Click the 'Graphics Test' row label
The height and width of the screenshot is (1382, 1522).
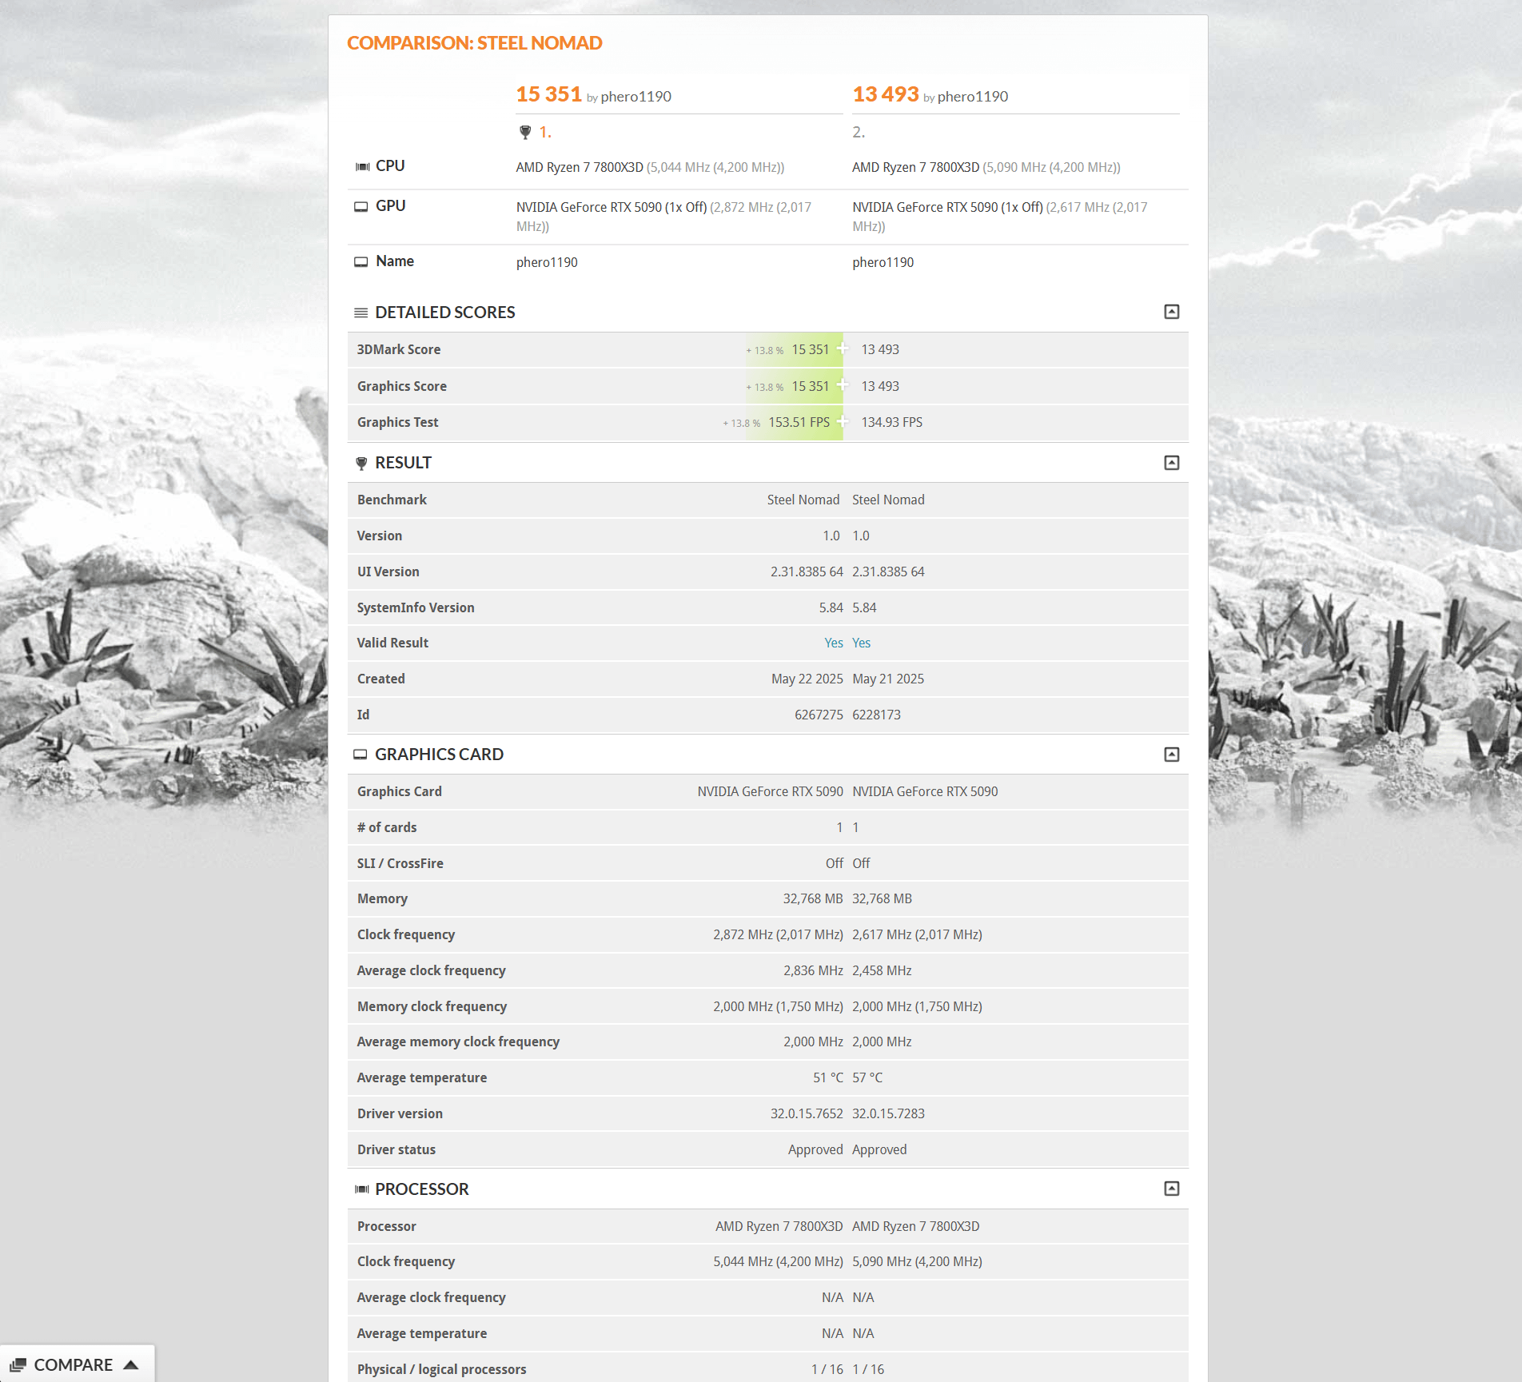(x=397, y=422)
